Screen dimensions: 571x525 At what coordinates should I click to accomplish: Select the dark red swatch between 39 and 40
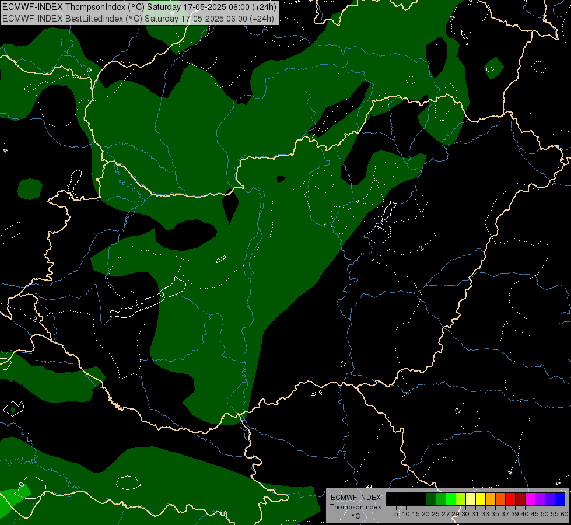pos(520,499)
